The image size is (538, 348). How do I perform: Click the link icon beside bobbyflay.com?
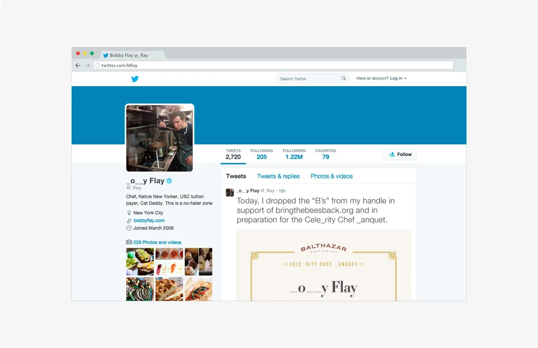(129, 221)
